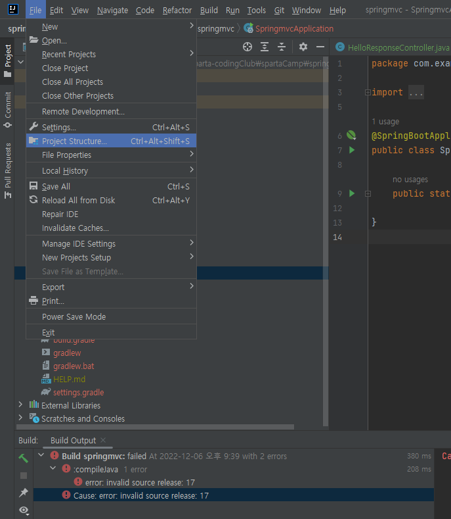Open Manage IDE Settings submenu
Screen dimensions: 451x519
coord(111,243)
